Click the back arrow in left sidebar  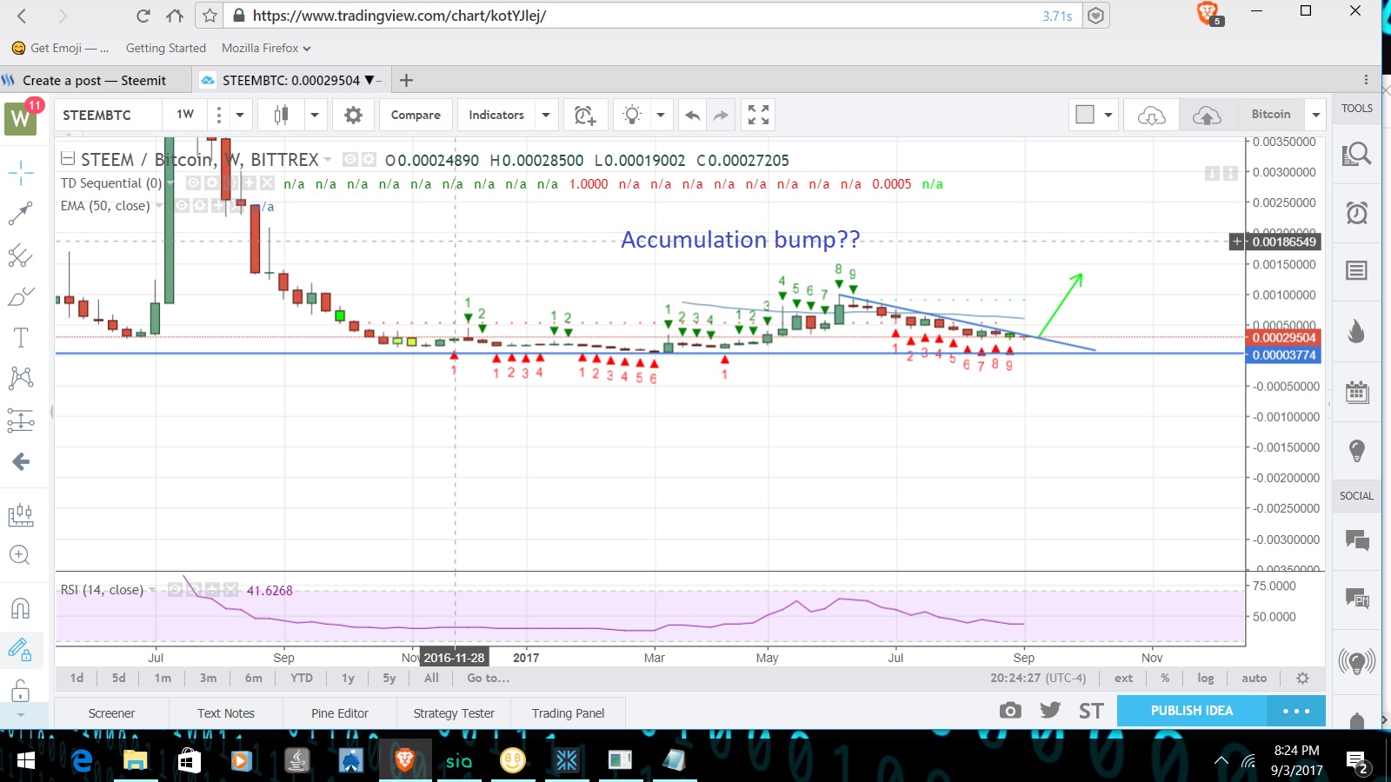pos(21,461)
